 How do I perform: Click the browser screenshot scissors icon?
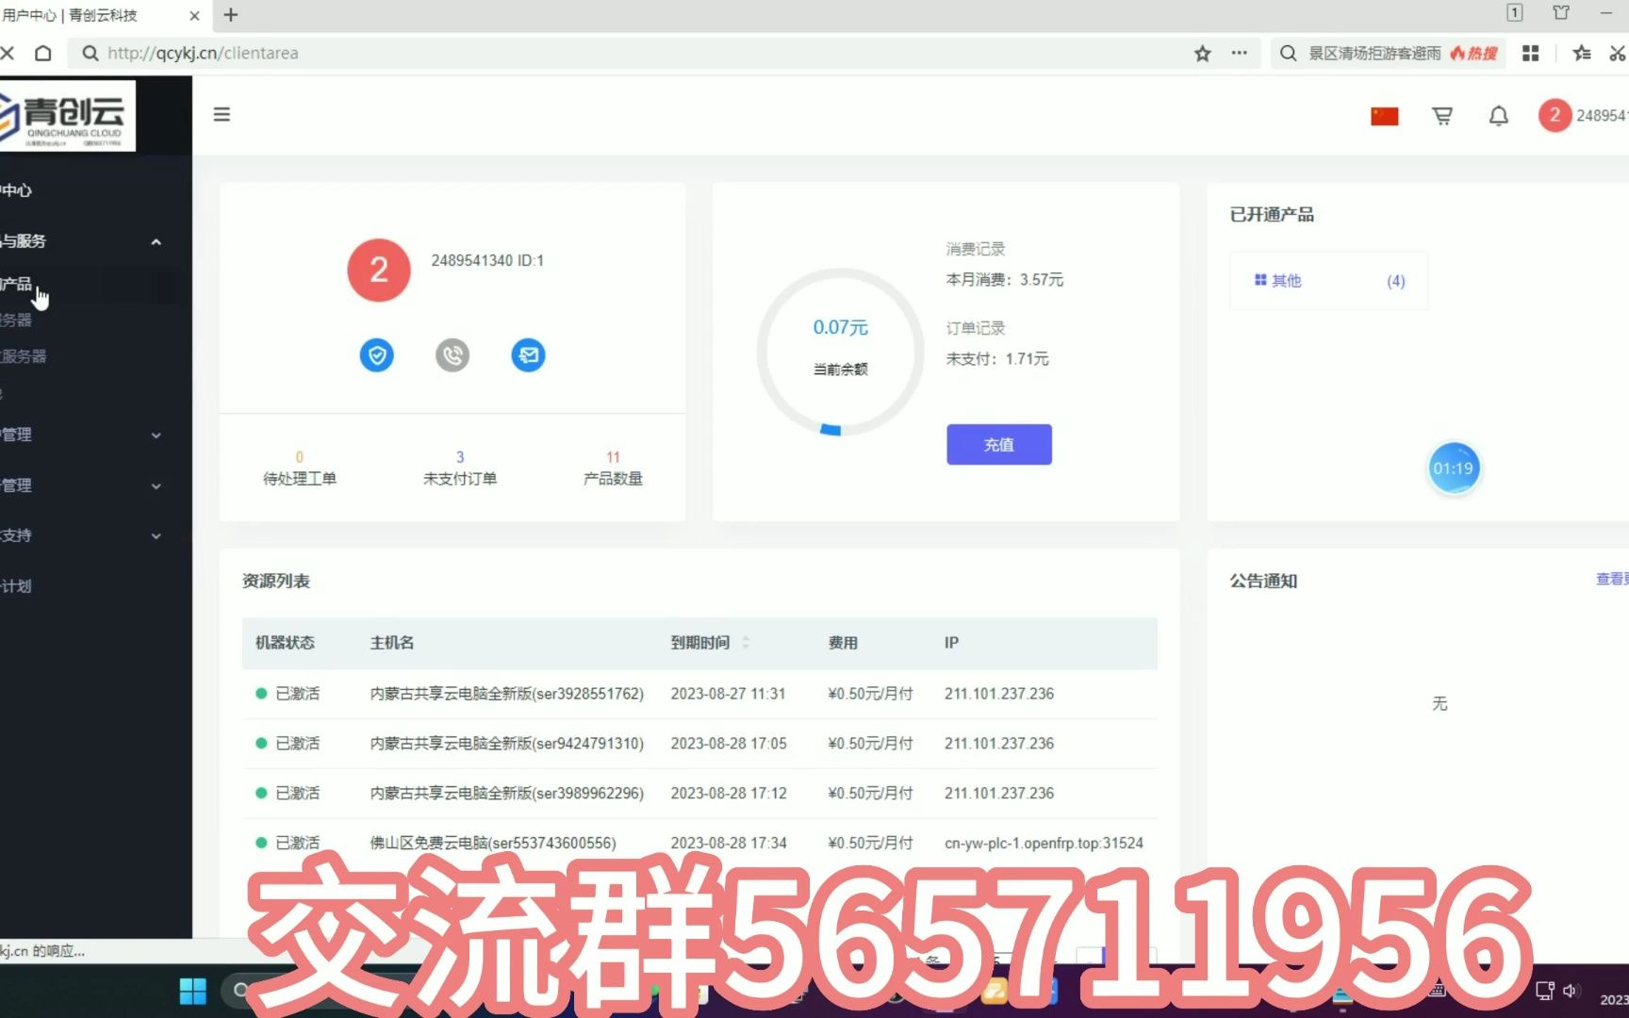click(1618, 54)
